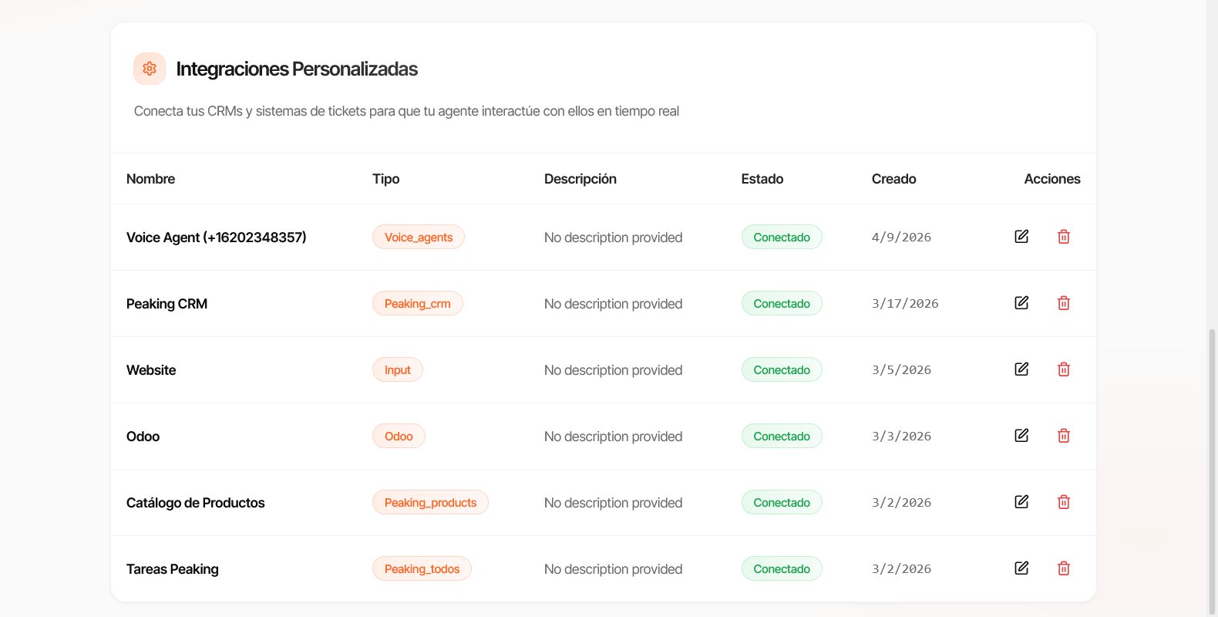This screenshot has height=617, width=1218.
Task: Delete the Website integration
Action: (x=1064, y=369)
